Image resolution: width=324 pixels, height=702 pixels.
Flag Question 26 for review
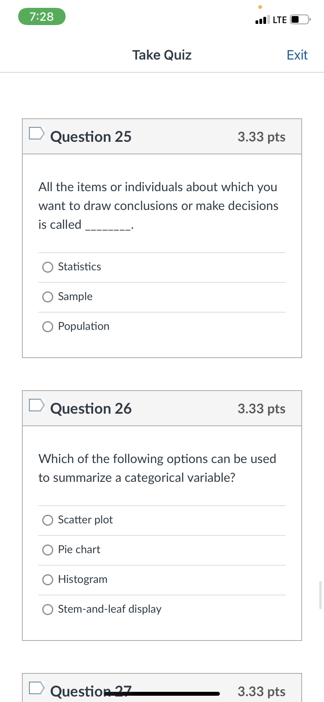click(36, 405)
